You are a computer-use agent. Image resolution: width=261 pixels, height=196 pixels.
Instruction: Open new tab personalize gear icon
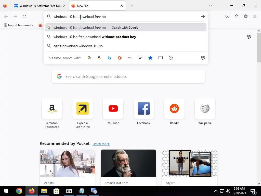(249, 37)
